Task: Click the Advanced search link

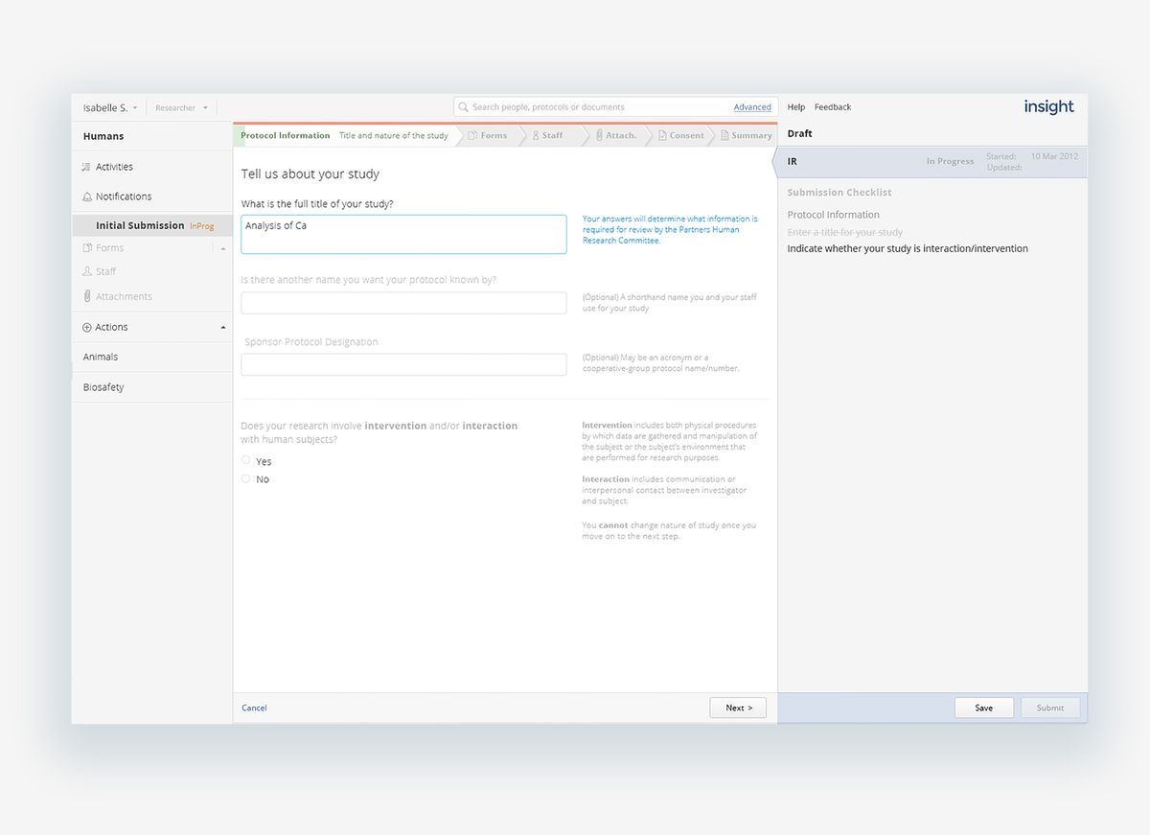Action: pyautogui.click(x=752, y=107)
